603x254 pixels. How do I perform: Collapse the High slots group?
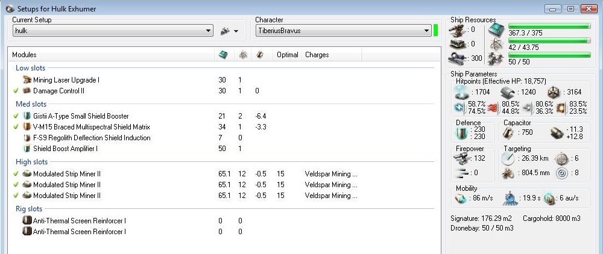tap(32, 162)
